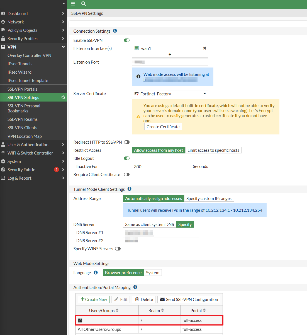
Task: Click the Security Fabric red notification badge
Action: point(57,170)
